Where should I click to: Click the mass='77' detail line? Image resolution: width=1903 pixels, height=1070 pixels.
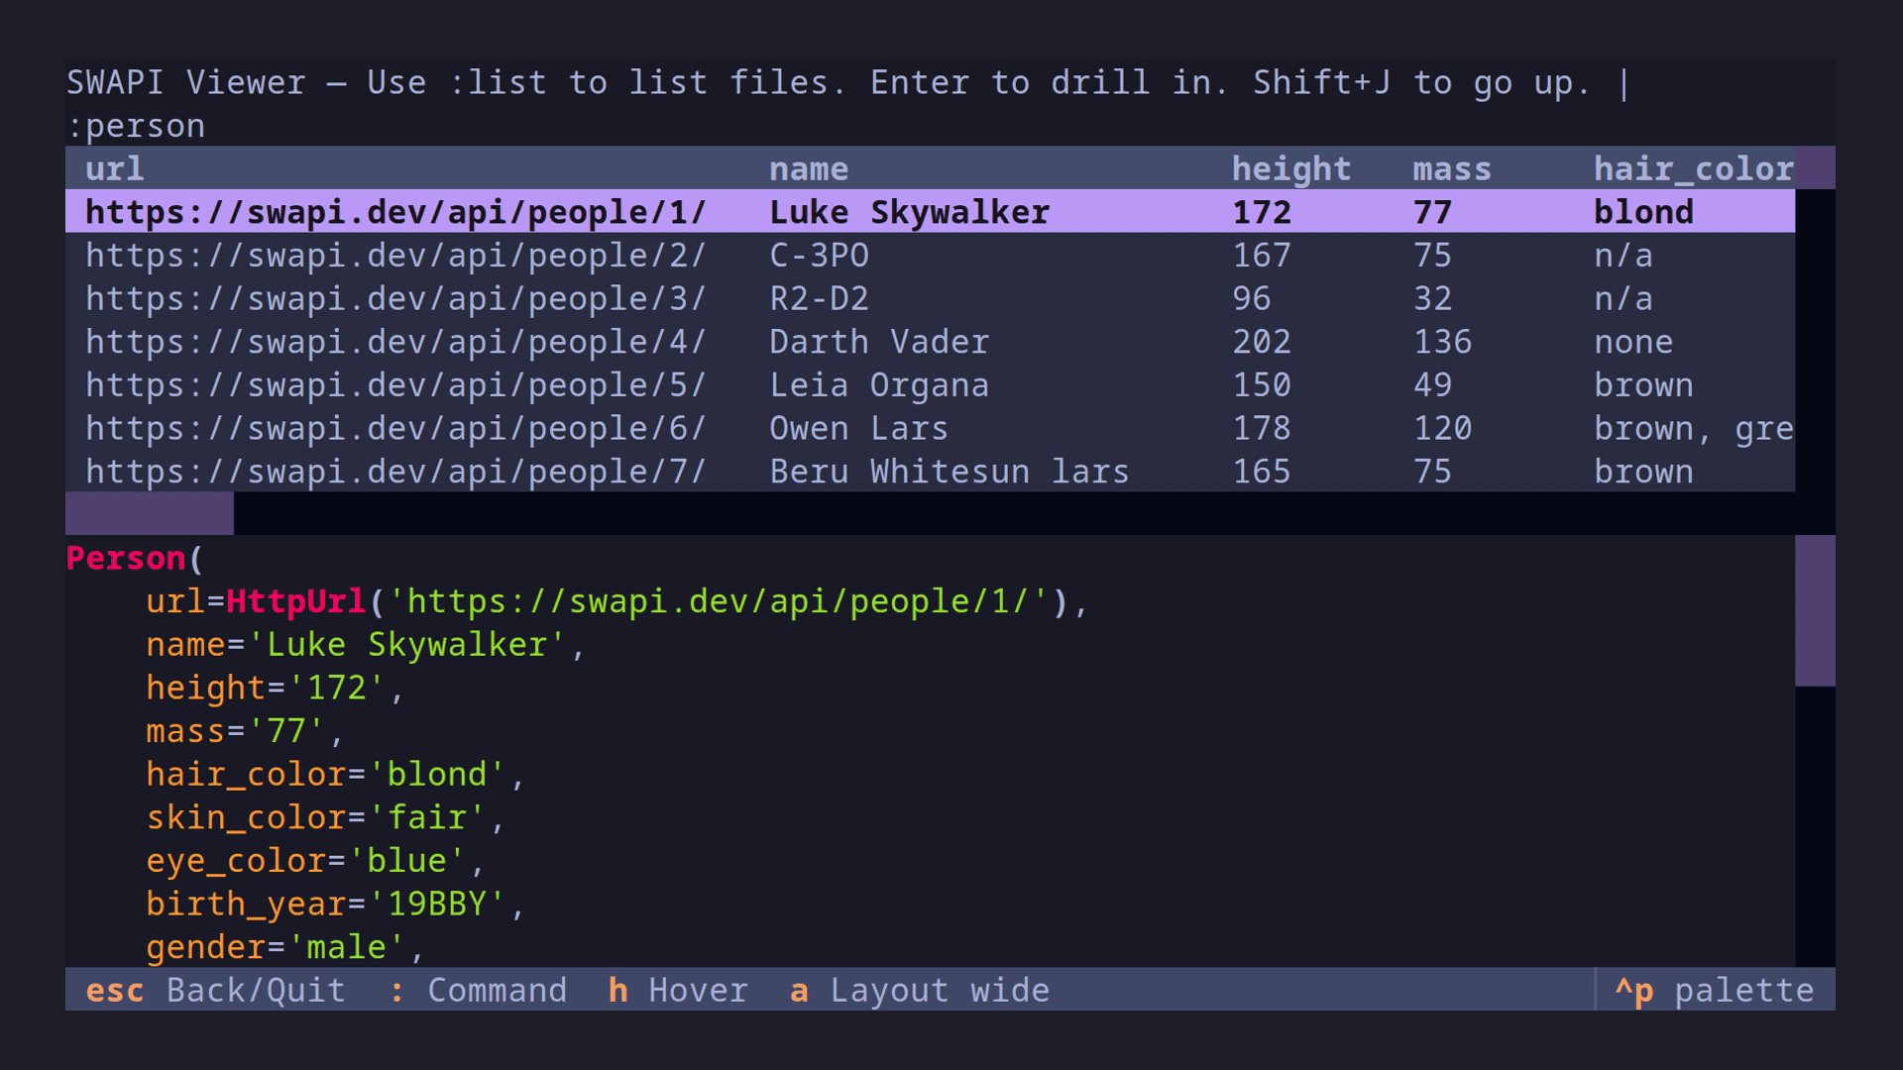pos(245,730)
